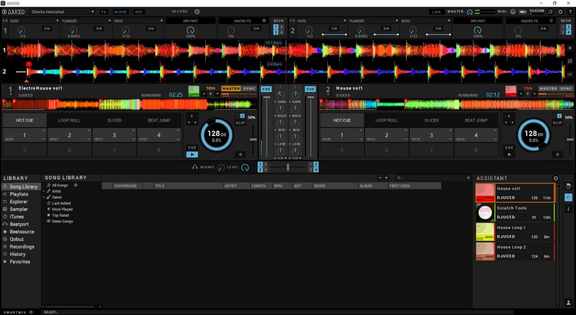
Task: Click the Q quantize button on deck 2
Action: 557,155
